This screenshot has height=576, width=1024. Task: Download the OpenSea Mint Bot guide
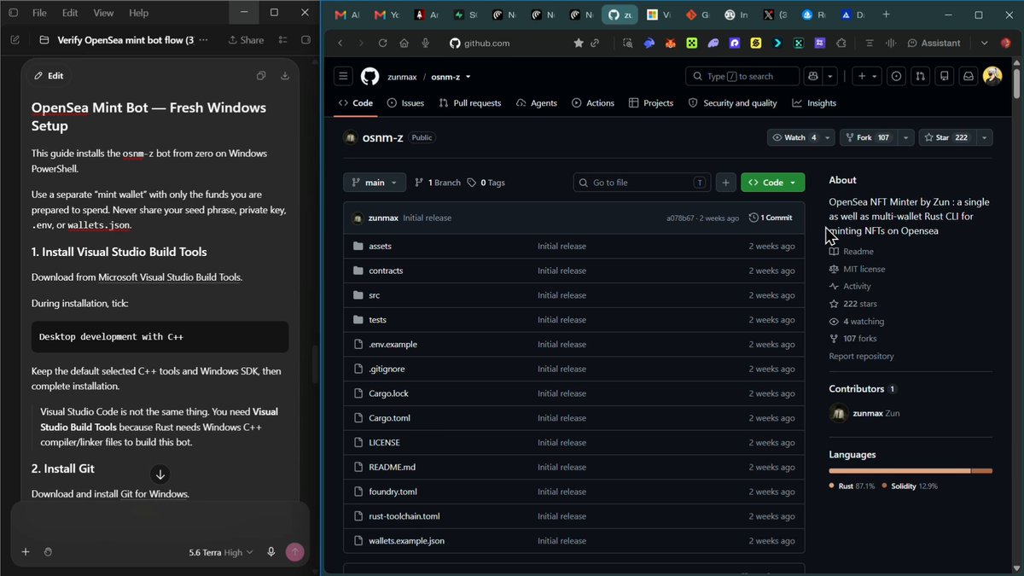pos(285,76)
